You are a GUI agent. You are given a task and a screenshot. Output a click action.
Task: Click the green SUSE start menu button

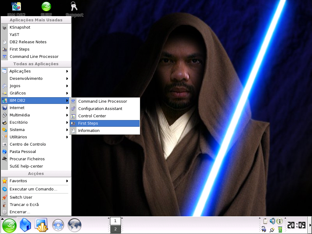[x=9, y=226]
